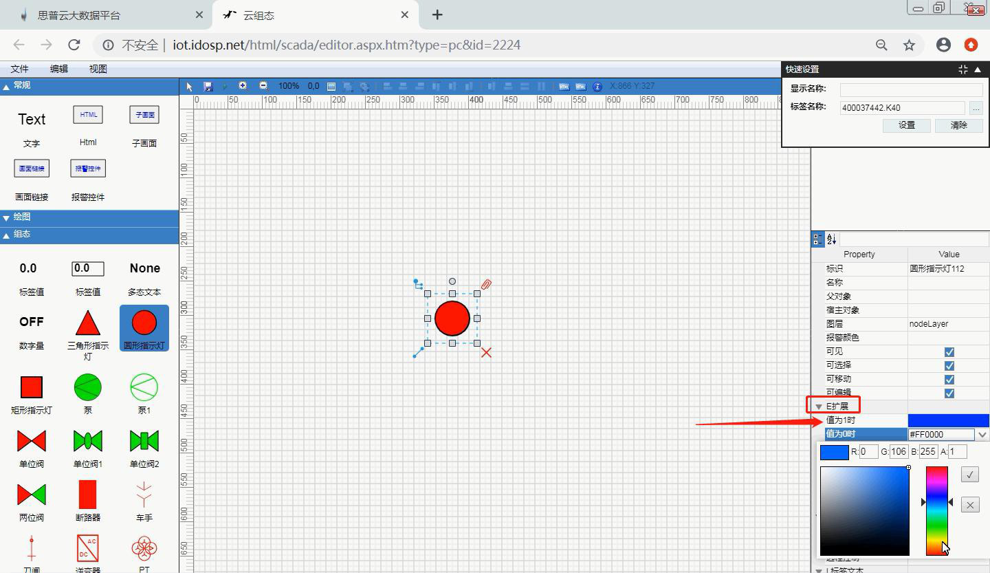Click the 清除 button in quick settings

(x=958, y=125)
